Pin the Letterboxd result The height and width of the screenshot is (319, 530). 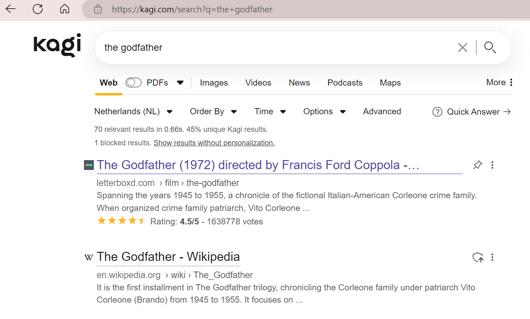pyautogui.click(x=478, y=165)
